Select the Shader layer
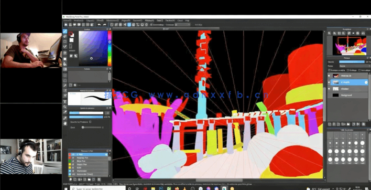The image size is (371, 190). (348, 89)
